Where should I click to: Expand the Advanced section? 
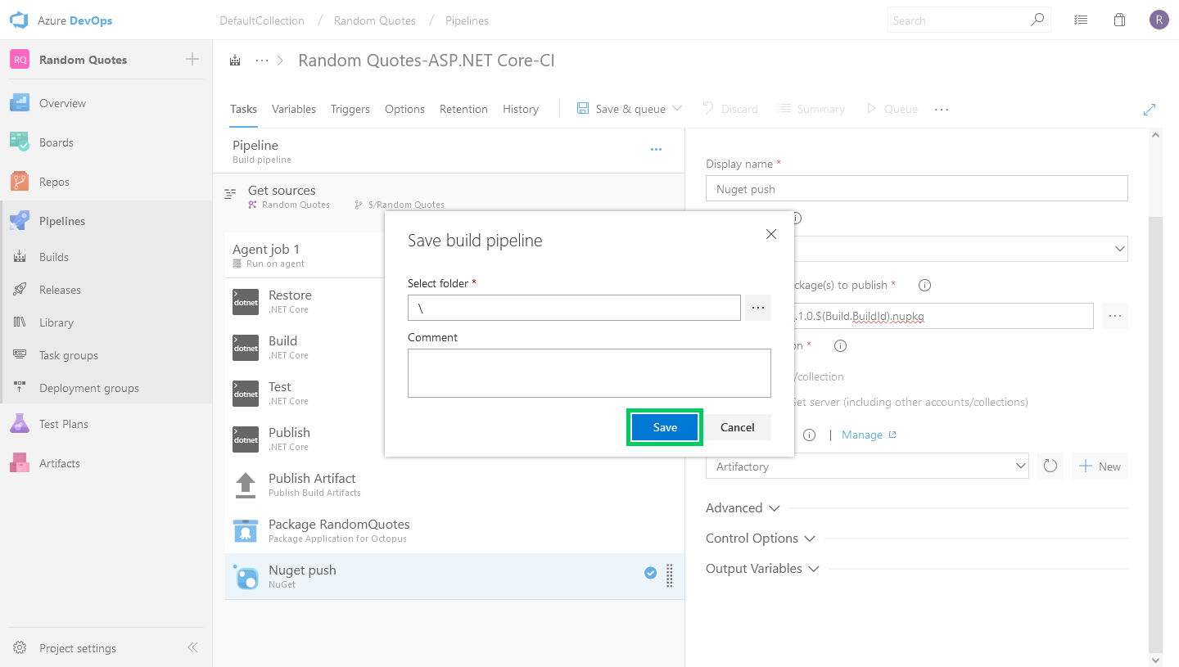pos(743,507)
